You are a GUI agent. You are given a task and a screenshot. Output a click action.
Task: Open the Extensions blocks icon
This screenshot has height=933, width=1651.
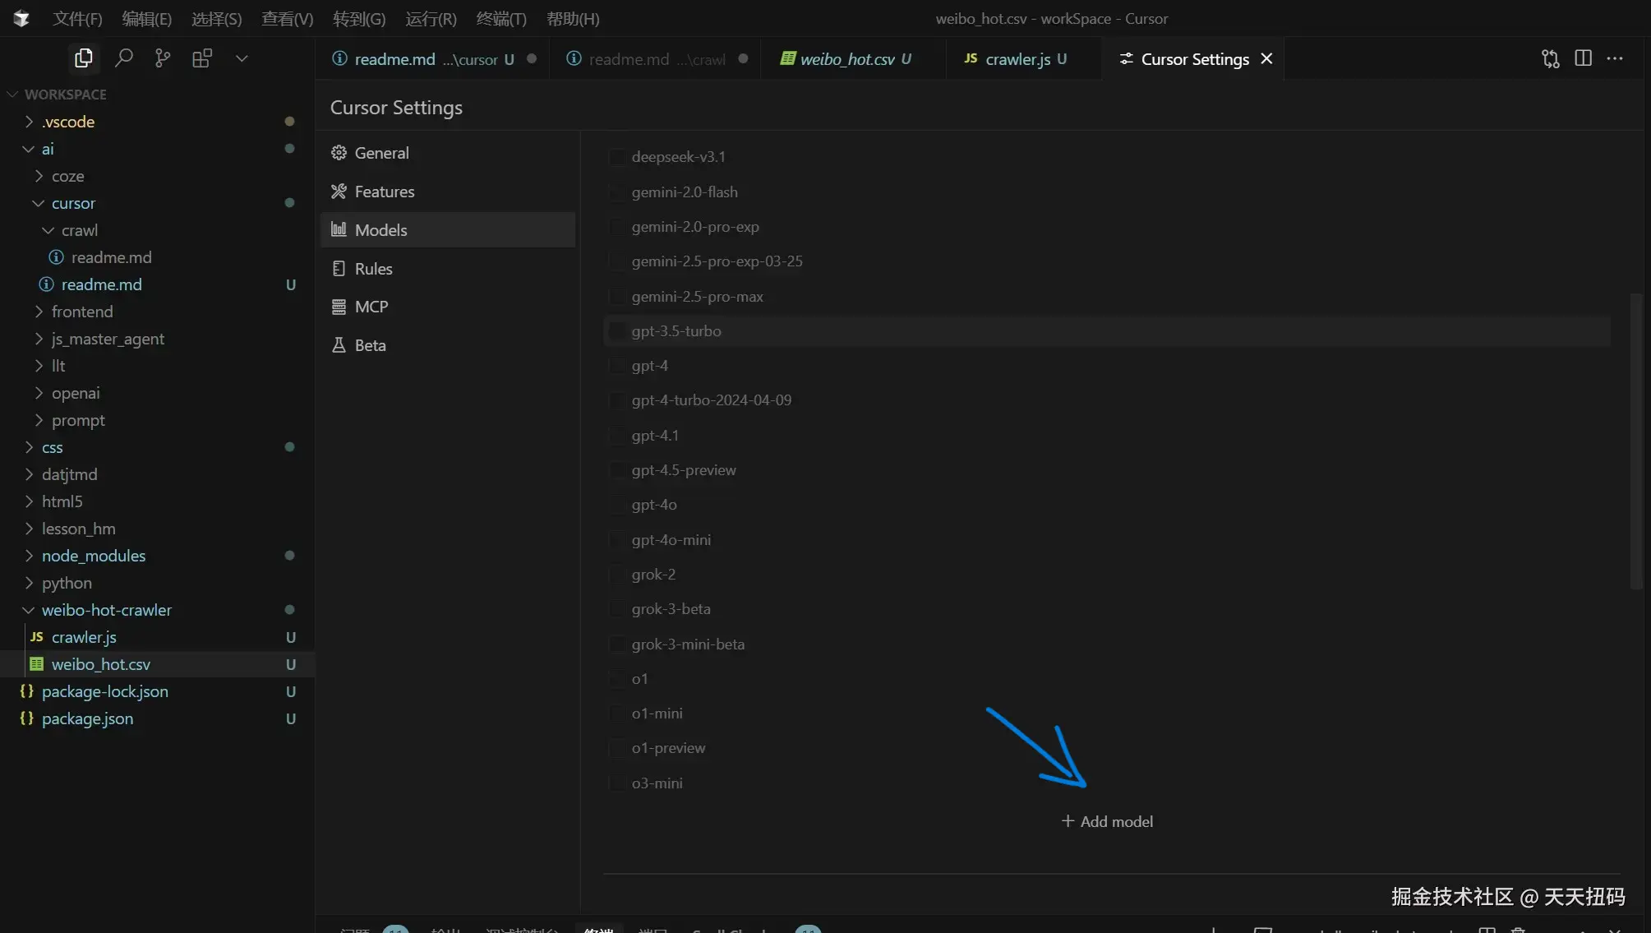[202, 58]
